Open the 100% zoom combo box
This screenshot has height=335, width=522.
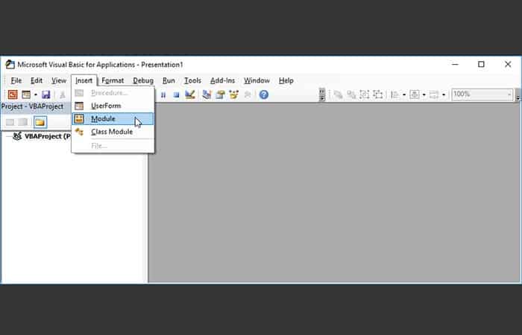[482, 95]
